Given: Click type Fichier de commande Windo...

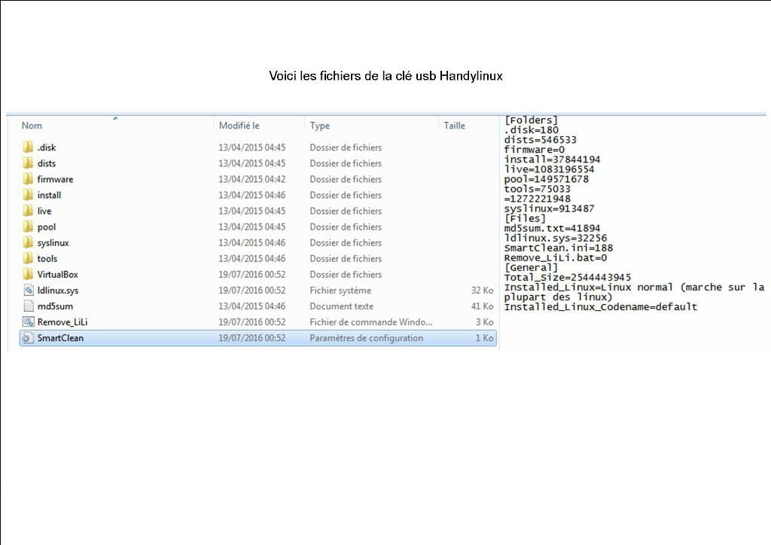Looking at the screenshot, I should [x=370, y=322].
